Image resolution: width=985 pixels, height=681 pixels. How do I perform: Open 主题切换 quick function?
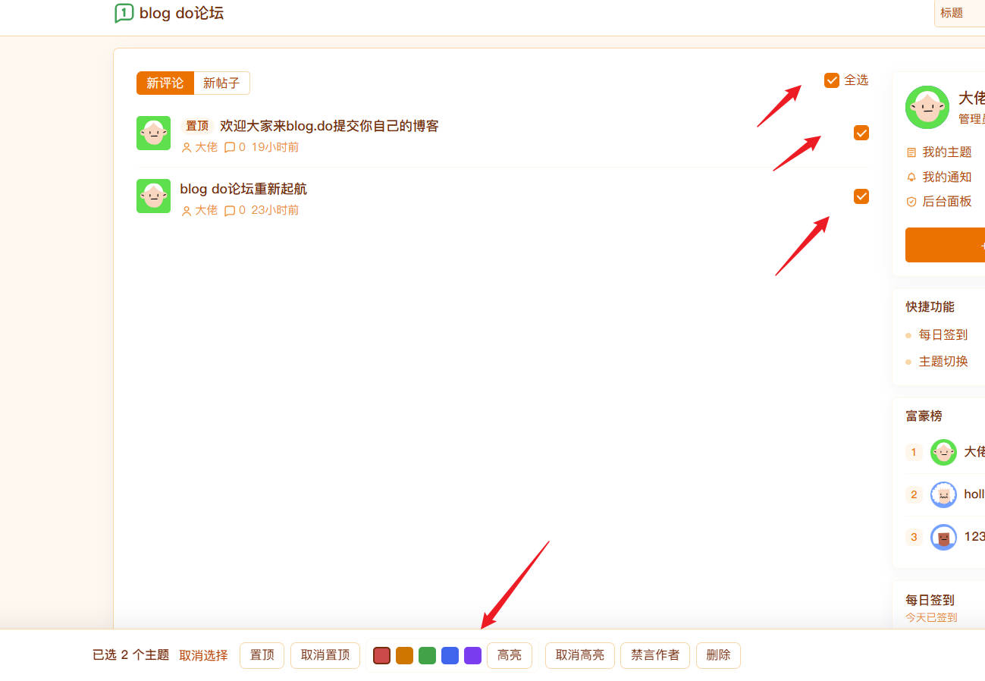point(943,361)
